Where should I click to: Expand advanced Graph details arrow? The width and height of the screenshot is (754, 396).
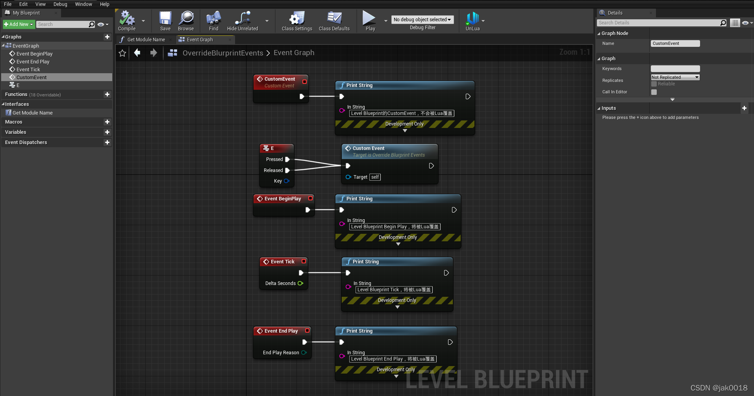pos(672,100)
